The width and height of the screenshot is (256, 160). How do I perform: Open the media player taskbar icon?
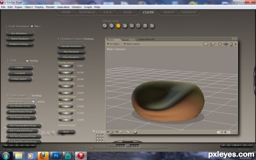click(31, 156)
